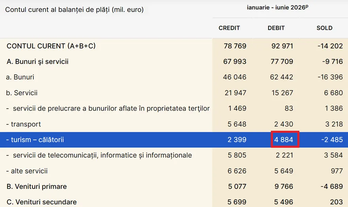Click the credit value 21 947
This screenshot has height=207, width=348.
tap(235, 93)
